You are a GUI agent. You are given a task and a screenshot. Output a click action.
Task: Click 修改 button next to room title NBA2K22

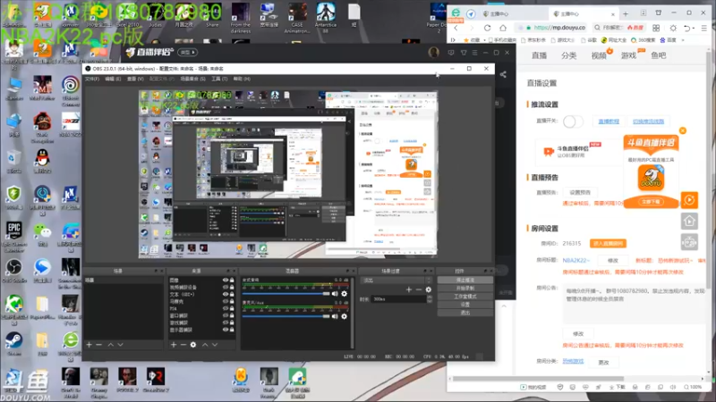pos(613,261)
